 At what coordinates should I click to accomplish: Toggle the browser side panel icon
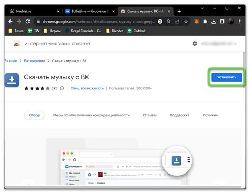pos(222,22)
